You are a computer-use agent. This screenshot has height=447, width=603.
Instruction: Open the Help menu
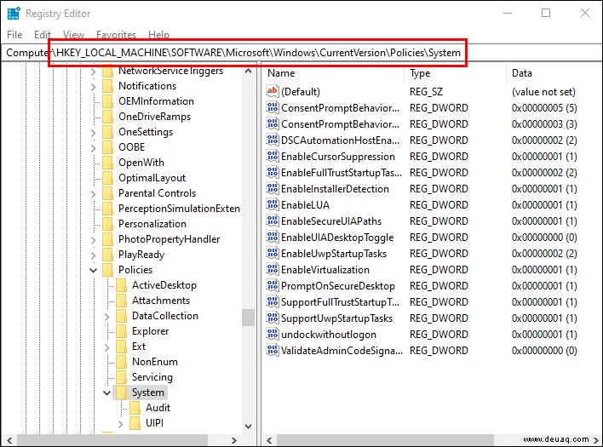(x=158, y=35)
